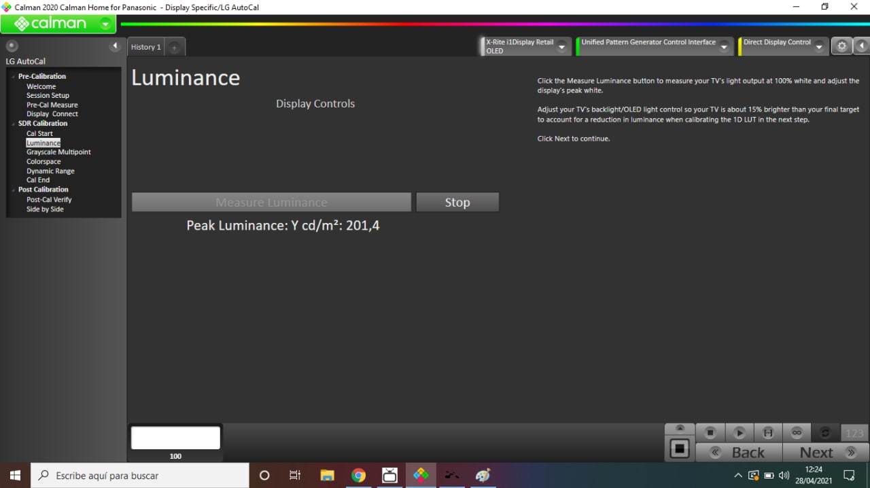Jump to the Grayscale Multipoint step
The image size is (870, 488).
(58, 152)
